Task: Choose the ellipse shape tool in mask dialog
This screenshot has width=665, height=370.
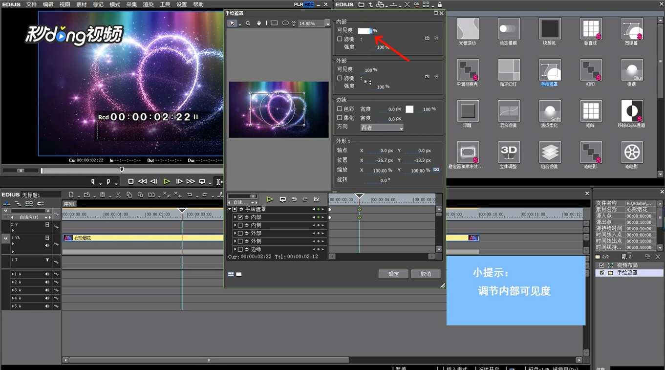Action: point(285,23)
